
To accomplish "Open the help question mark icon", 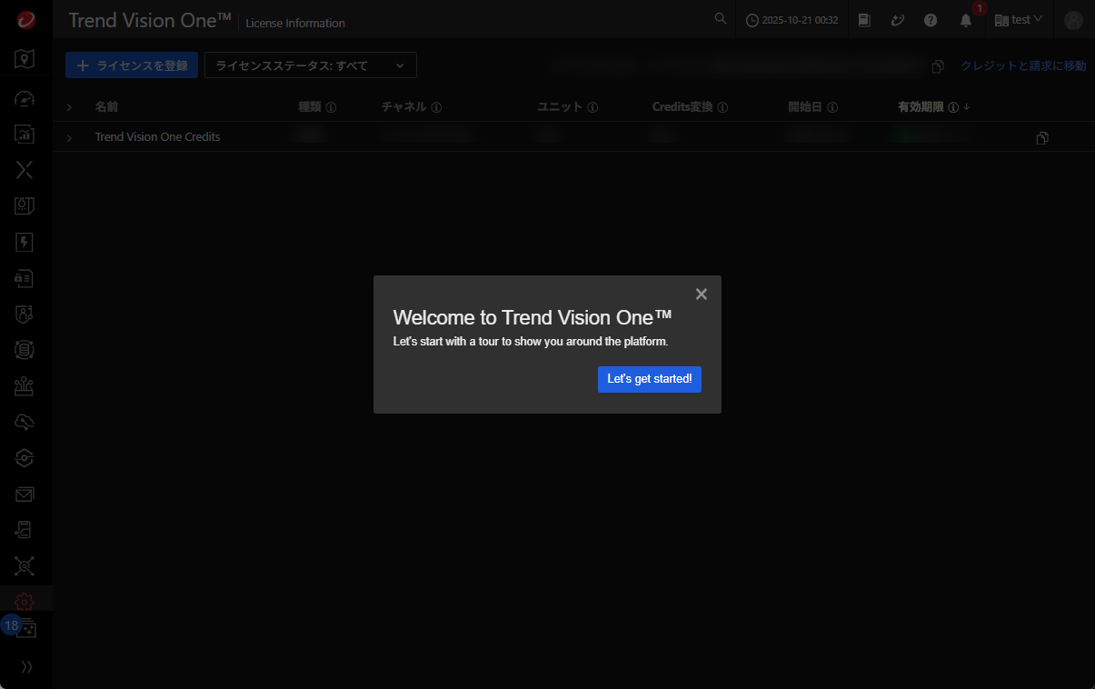I will coord(931,20).
